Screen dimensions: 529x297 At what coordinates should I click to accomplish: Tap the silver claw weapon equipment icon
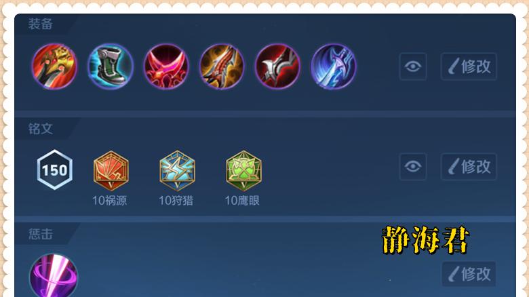click(277, 66)
